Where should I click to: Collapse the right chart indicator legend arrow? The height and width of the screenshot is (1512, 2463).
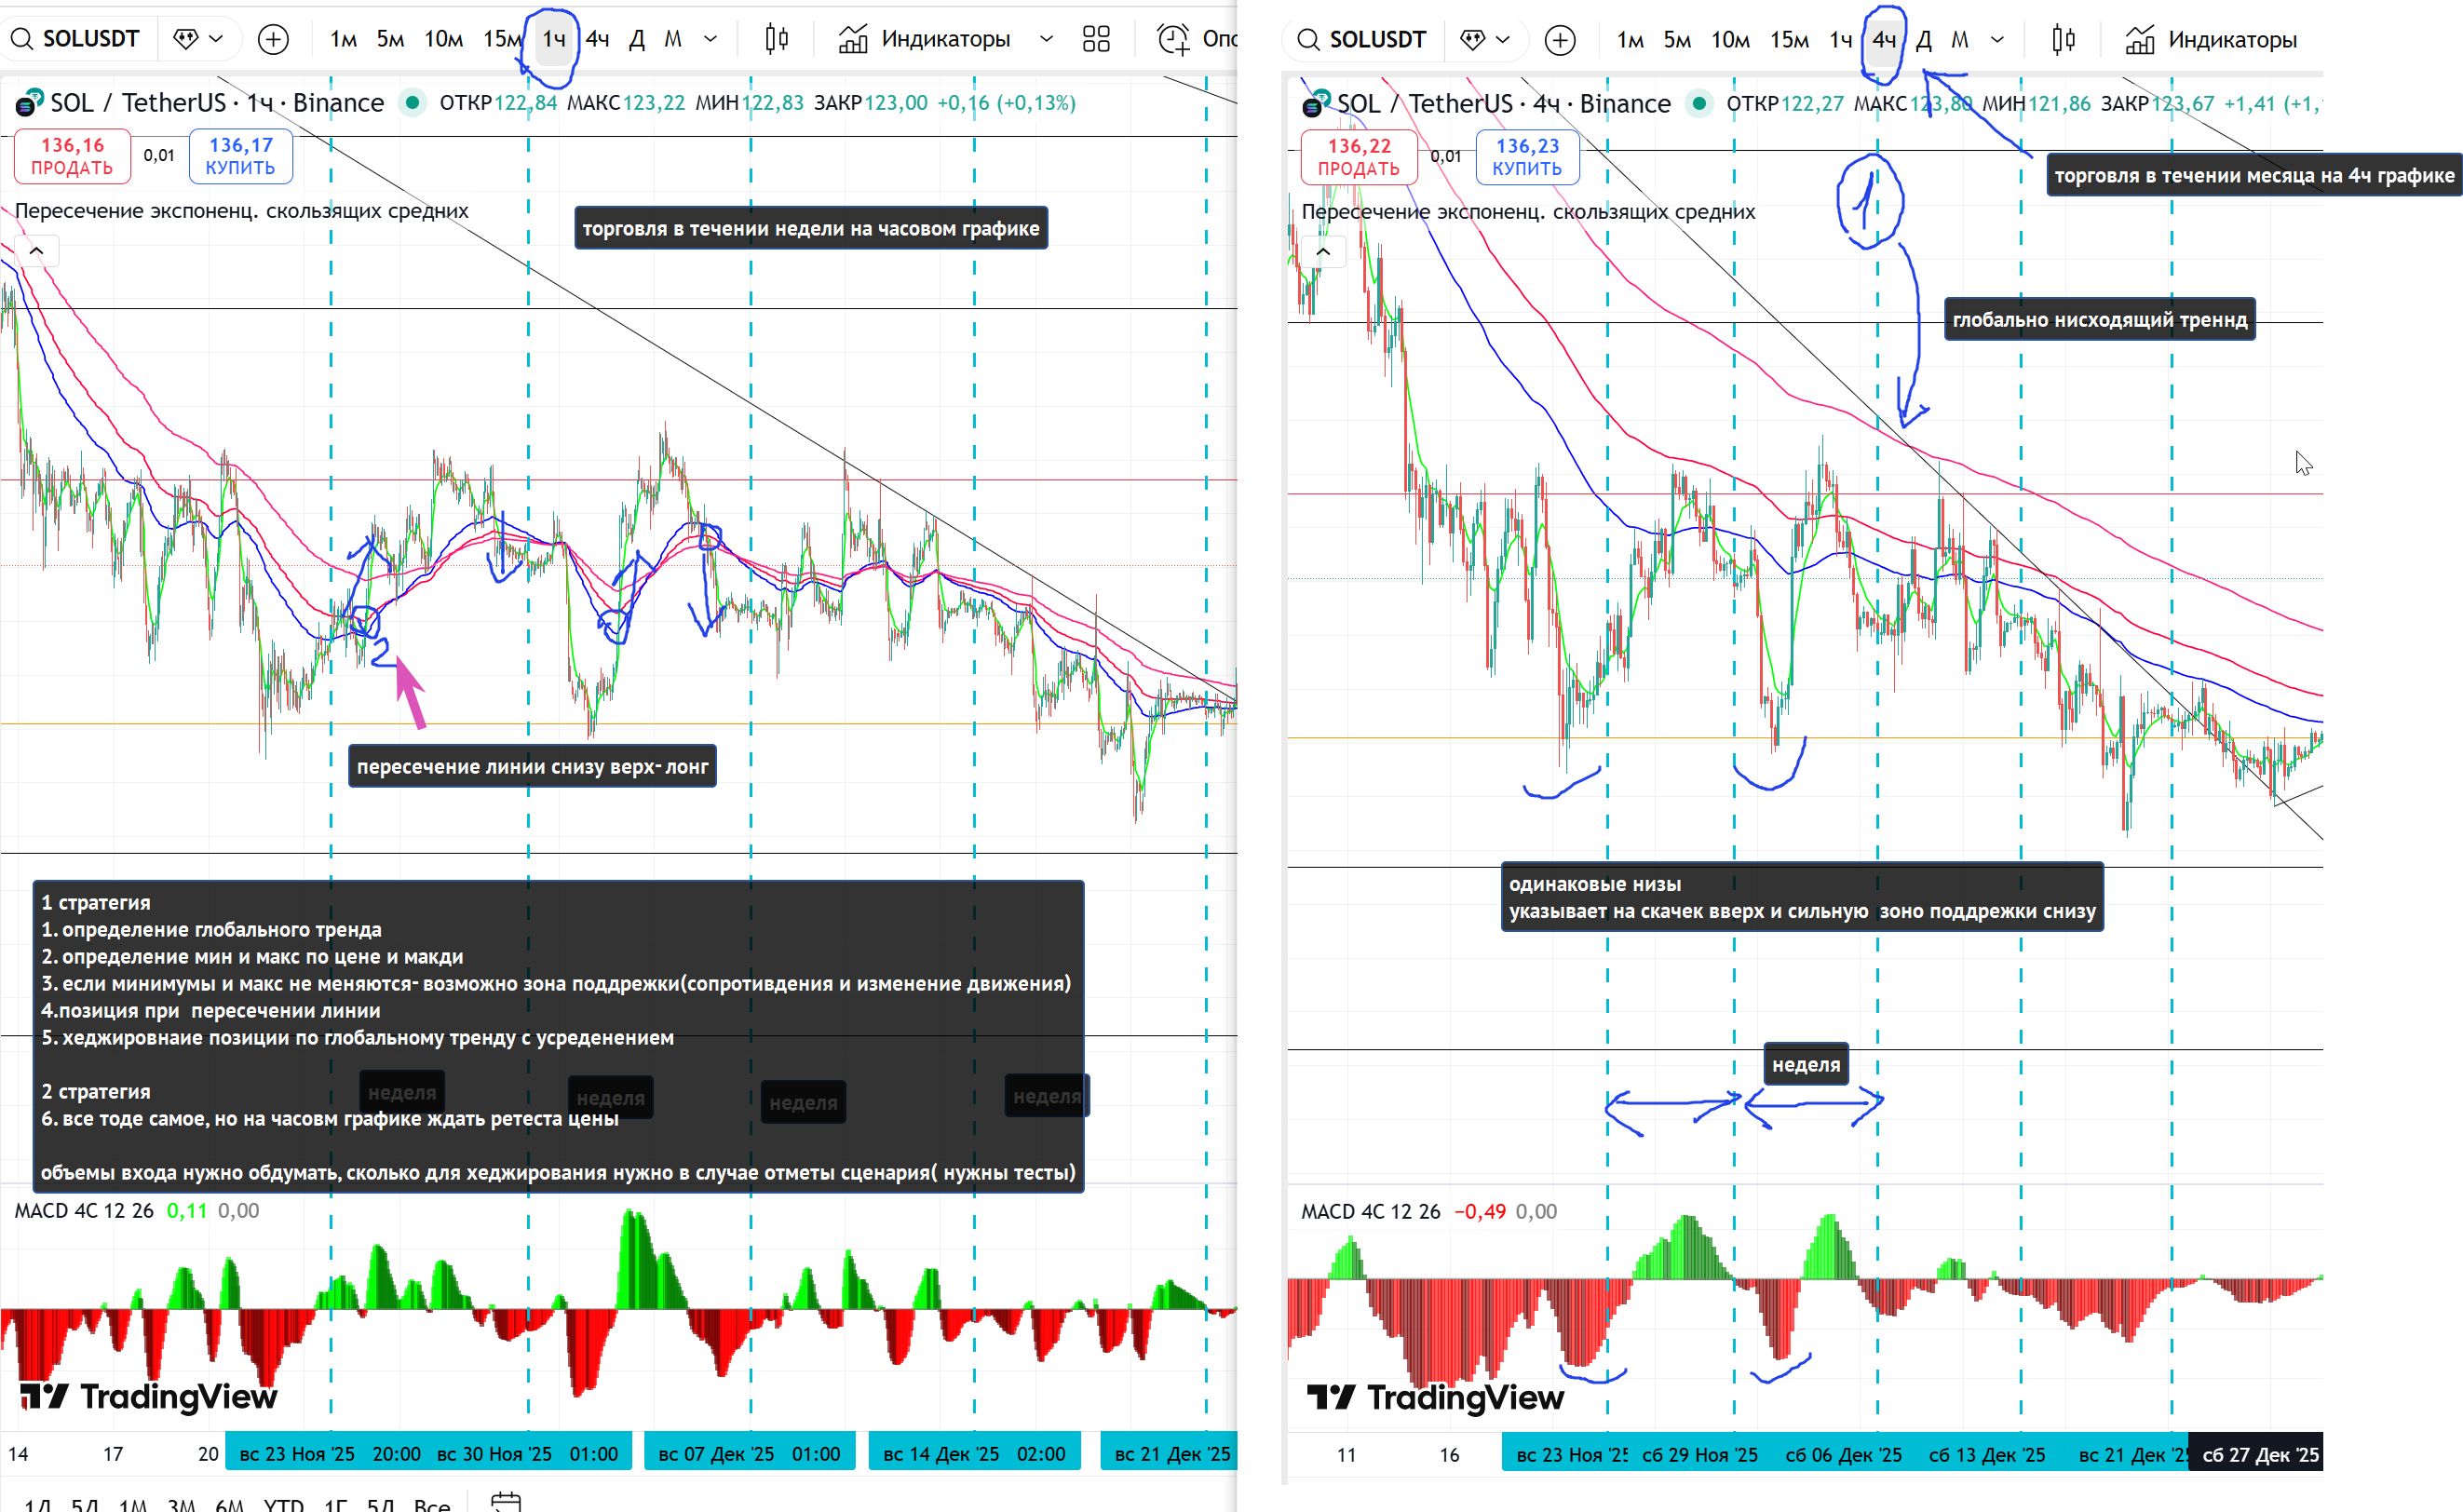(x=1323, y=251)
